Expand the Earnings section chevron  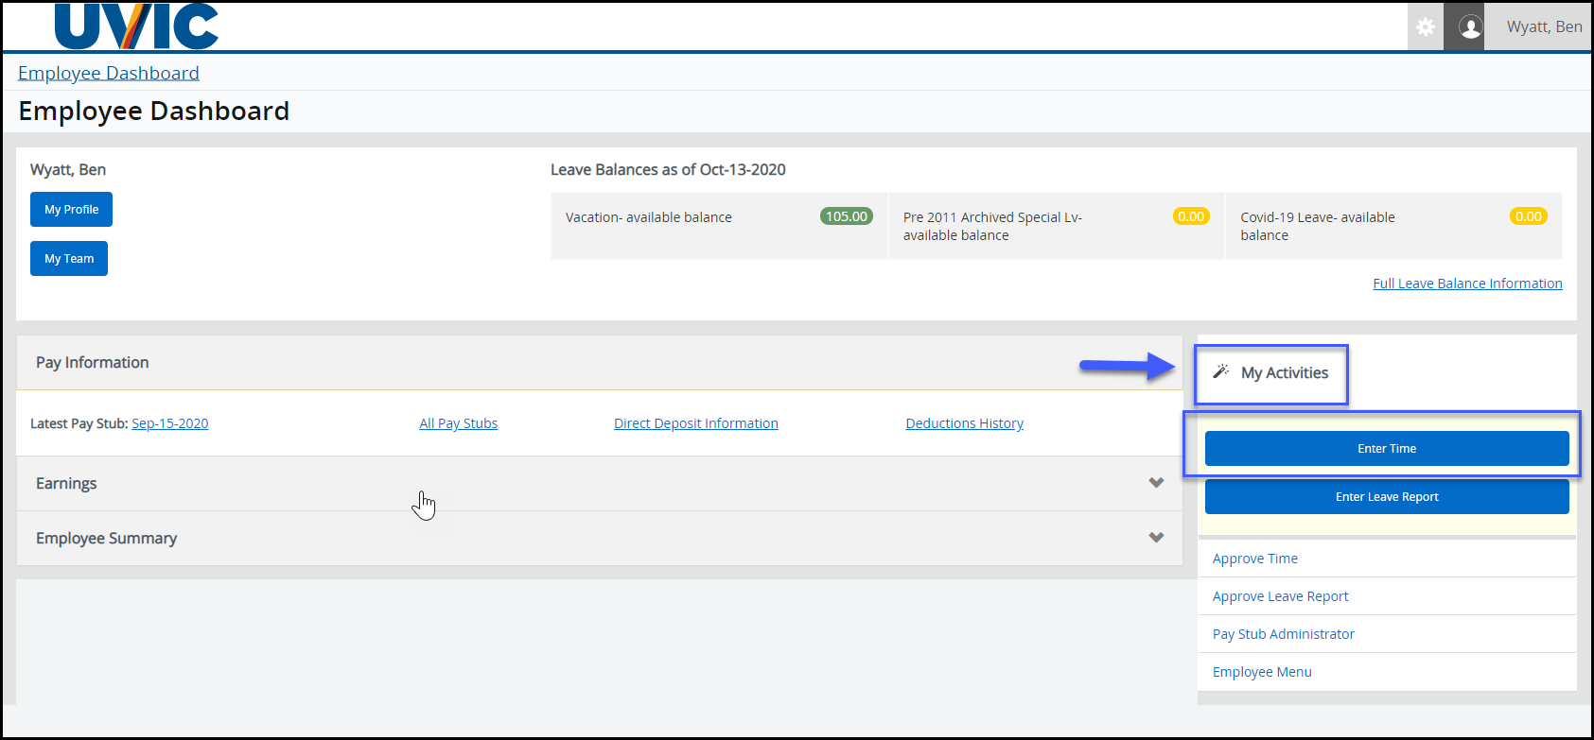tap(1156, 483)
